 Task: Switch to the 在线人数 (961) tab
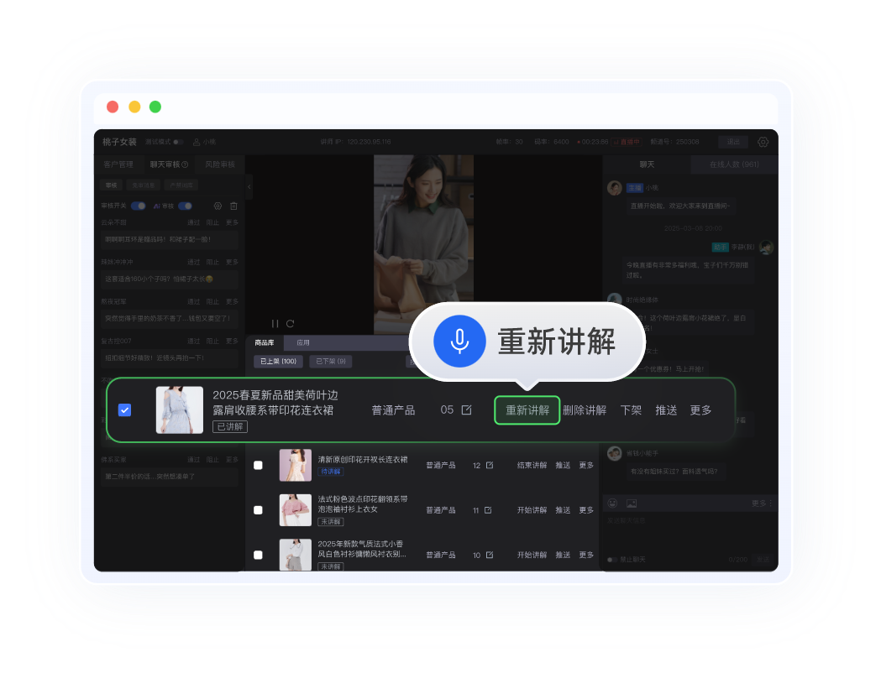coord(733,164)
